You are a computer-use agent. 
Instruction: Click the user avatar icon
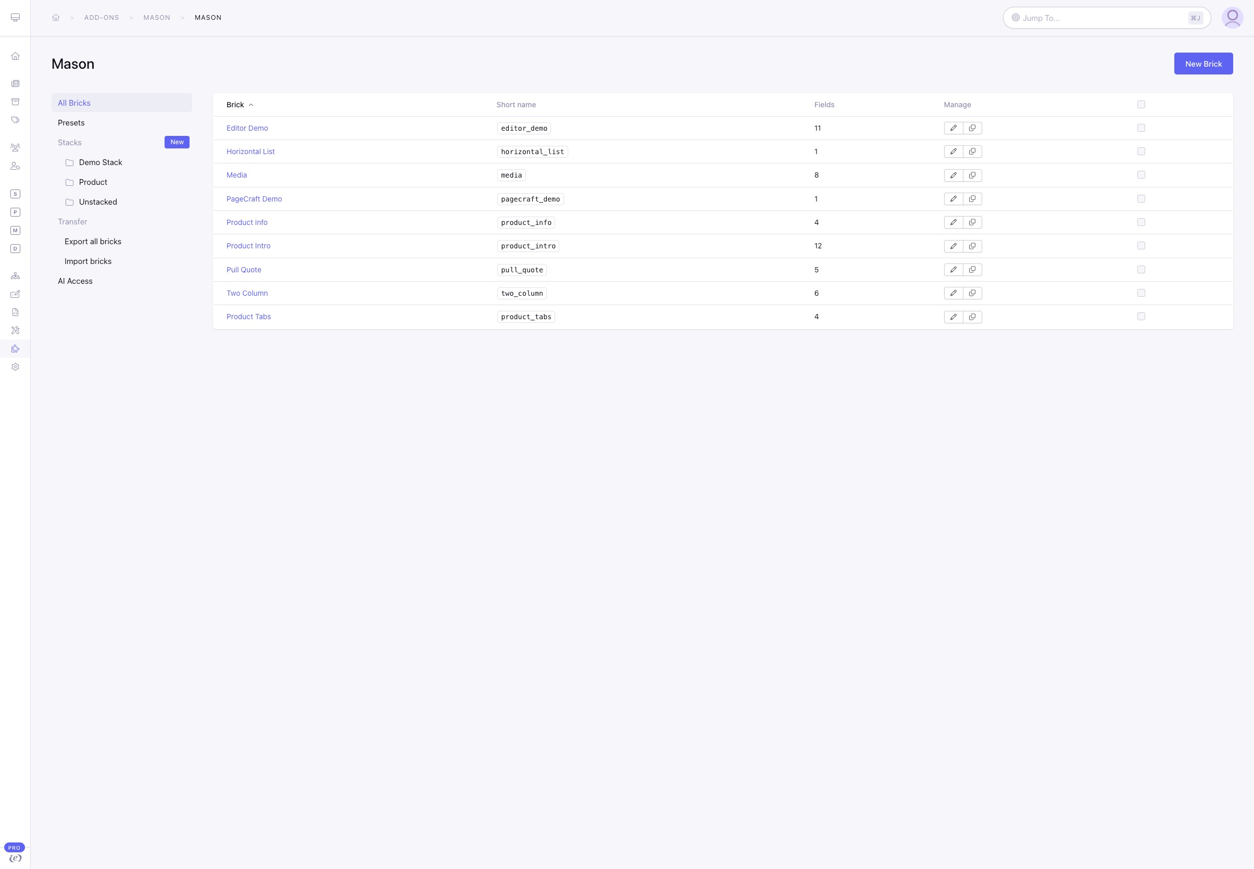pyautogui.click(x=1232, y=18)
